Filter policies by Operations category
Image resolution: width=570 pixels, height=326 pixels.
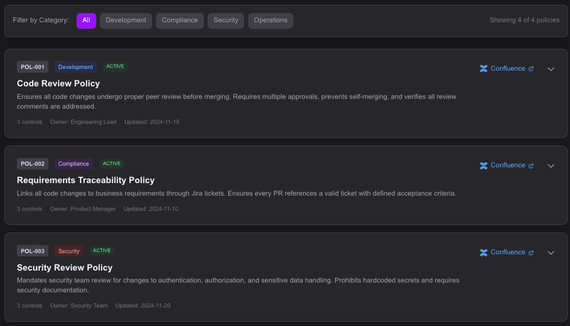point(271,21)
